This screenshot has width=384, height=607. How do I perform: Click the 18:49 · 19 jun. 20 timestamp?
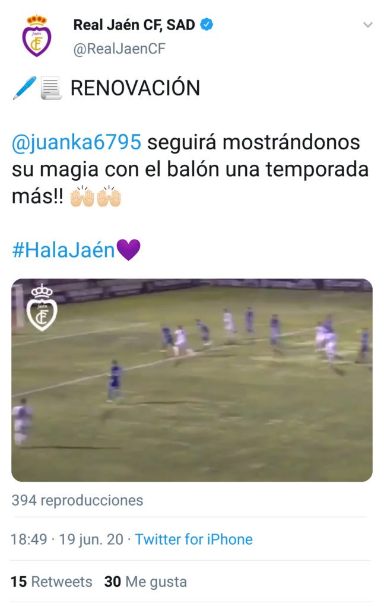pyautogui.click(x=66, y=539)
